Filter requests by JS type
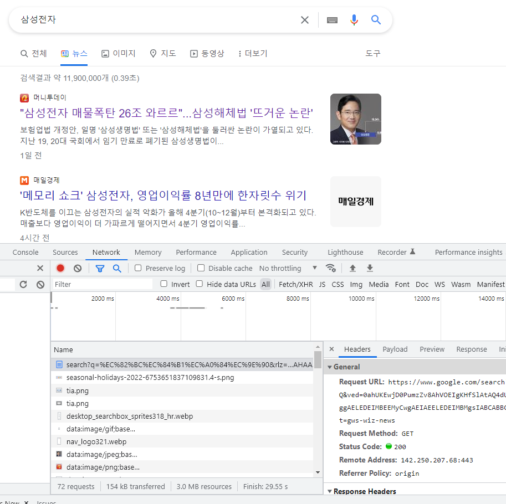 (x=322, y=285)
